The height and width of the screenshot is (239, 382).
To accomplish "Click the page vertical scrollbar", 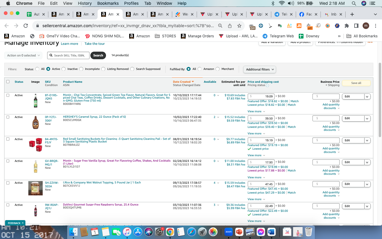I will (380, 100).
